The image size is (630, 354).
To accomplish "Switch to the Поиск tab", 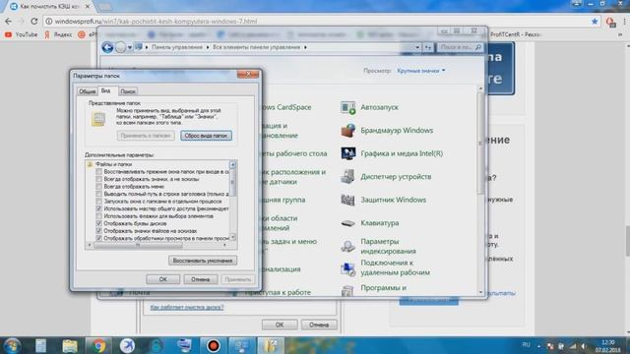I will [x=128, y=91].
